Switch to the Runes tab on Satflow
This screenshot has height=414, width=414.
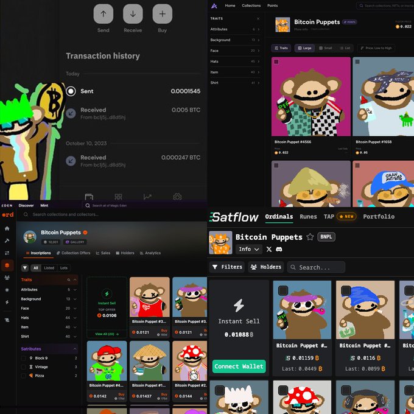308,217
